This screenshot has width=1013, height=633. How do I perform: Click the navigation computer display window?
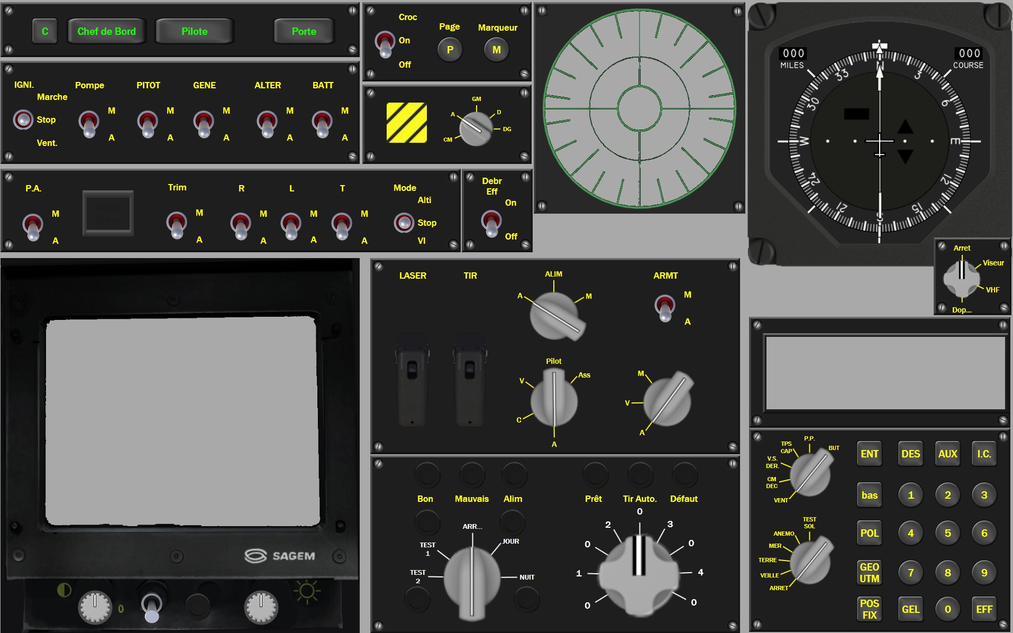(x=885, y=373)
